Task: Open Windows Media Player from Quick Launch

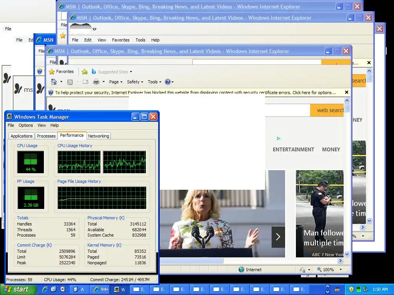Action: tap(63, 289)
